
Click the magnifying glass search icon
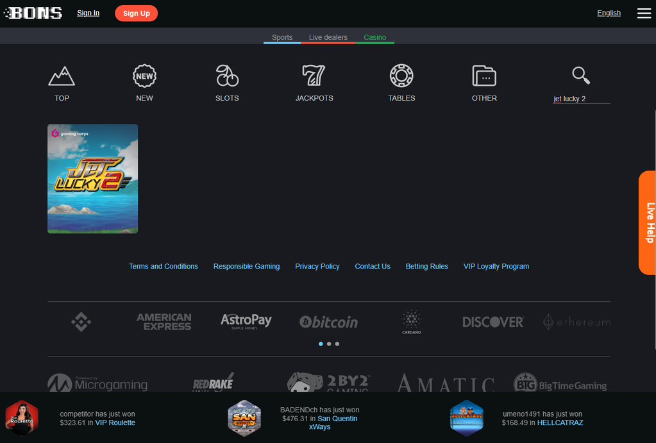[581, 75]
